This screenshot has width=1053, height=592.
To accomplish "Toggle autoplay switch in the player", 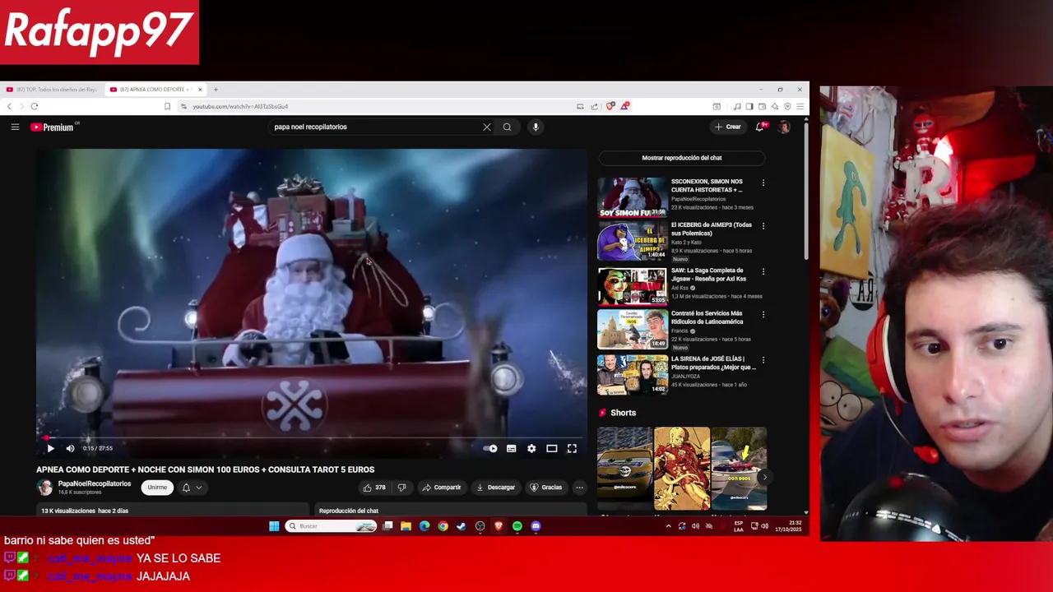I will 490,448.
